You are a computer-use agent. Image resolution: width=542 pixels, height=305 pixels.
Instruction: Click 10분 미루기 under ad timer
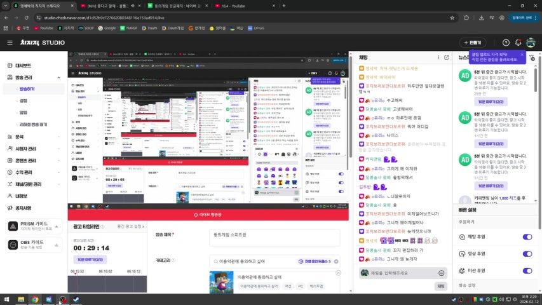90,260
